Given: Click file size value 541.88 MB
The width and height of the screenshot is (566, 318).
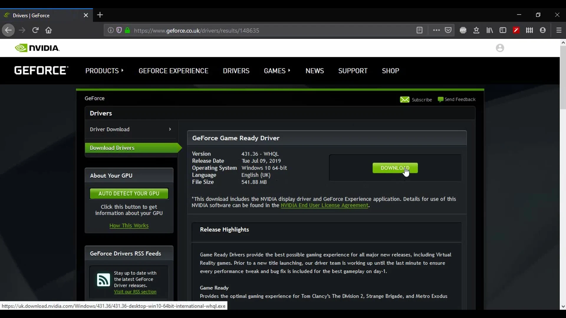Looking at the screenshot, I should tap(254, 182).
